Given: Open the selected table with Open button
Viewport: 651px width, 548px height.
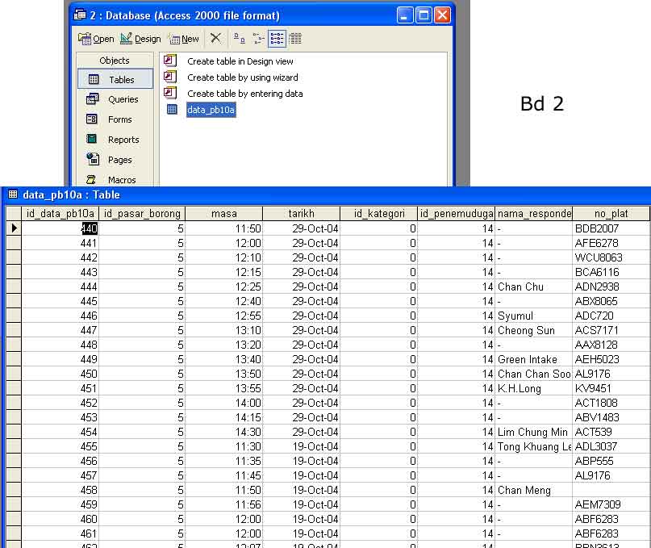Looking at the screenshot, I should coord(96,39).
